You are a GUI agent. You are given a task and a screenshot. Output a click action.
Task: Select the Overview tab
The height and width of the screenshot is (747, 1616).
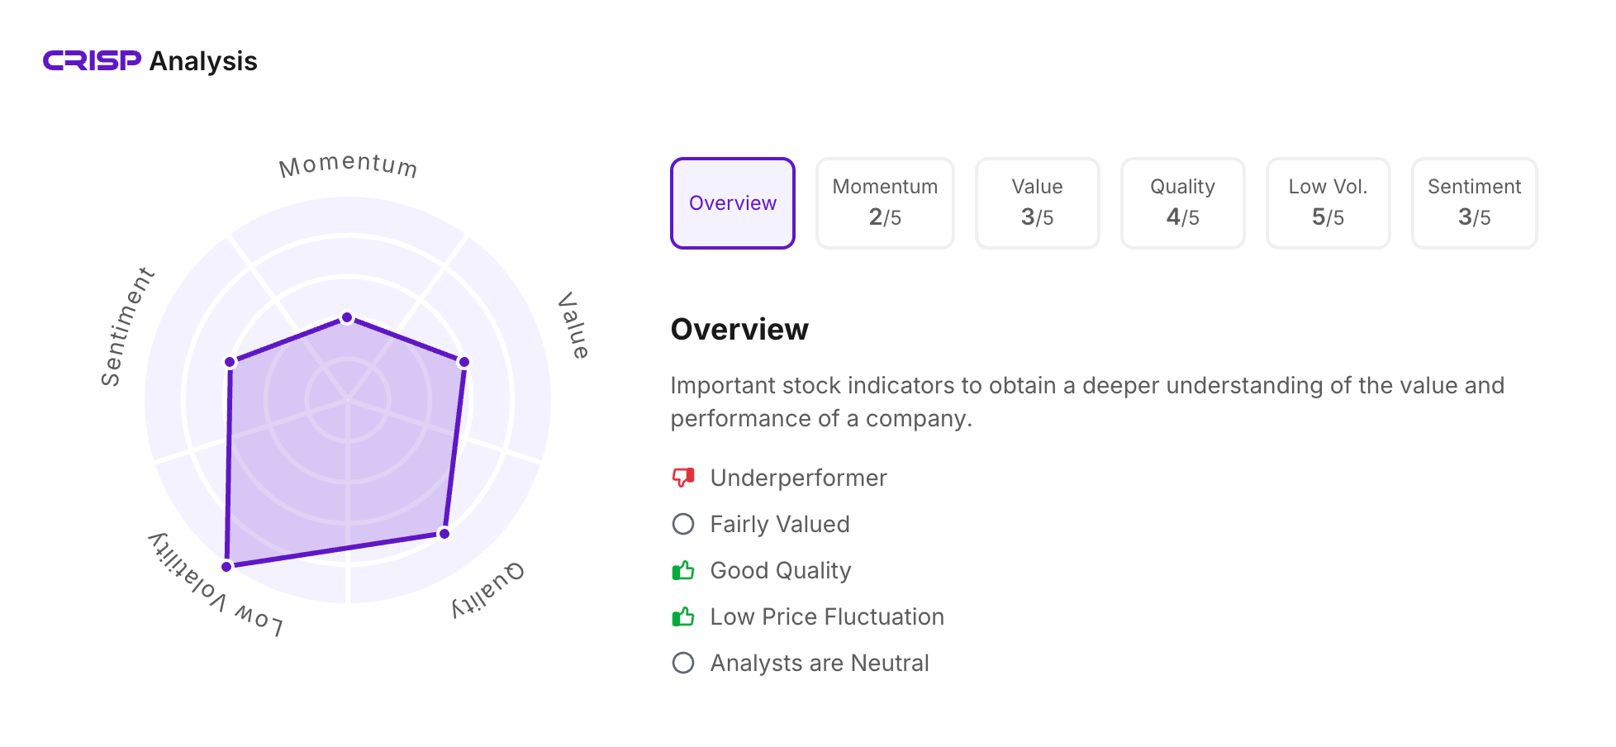733,203
